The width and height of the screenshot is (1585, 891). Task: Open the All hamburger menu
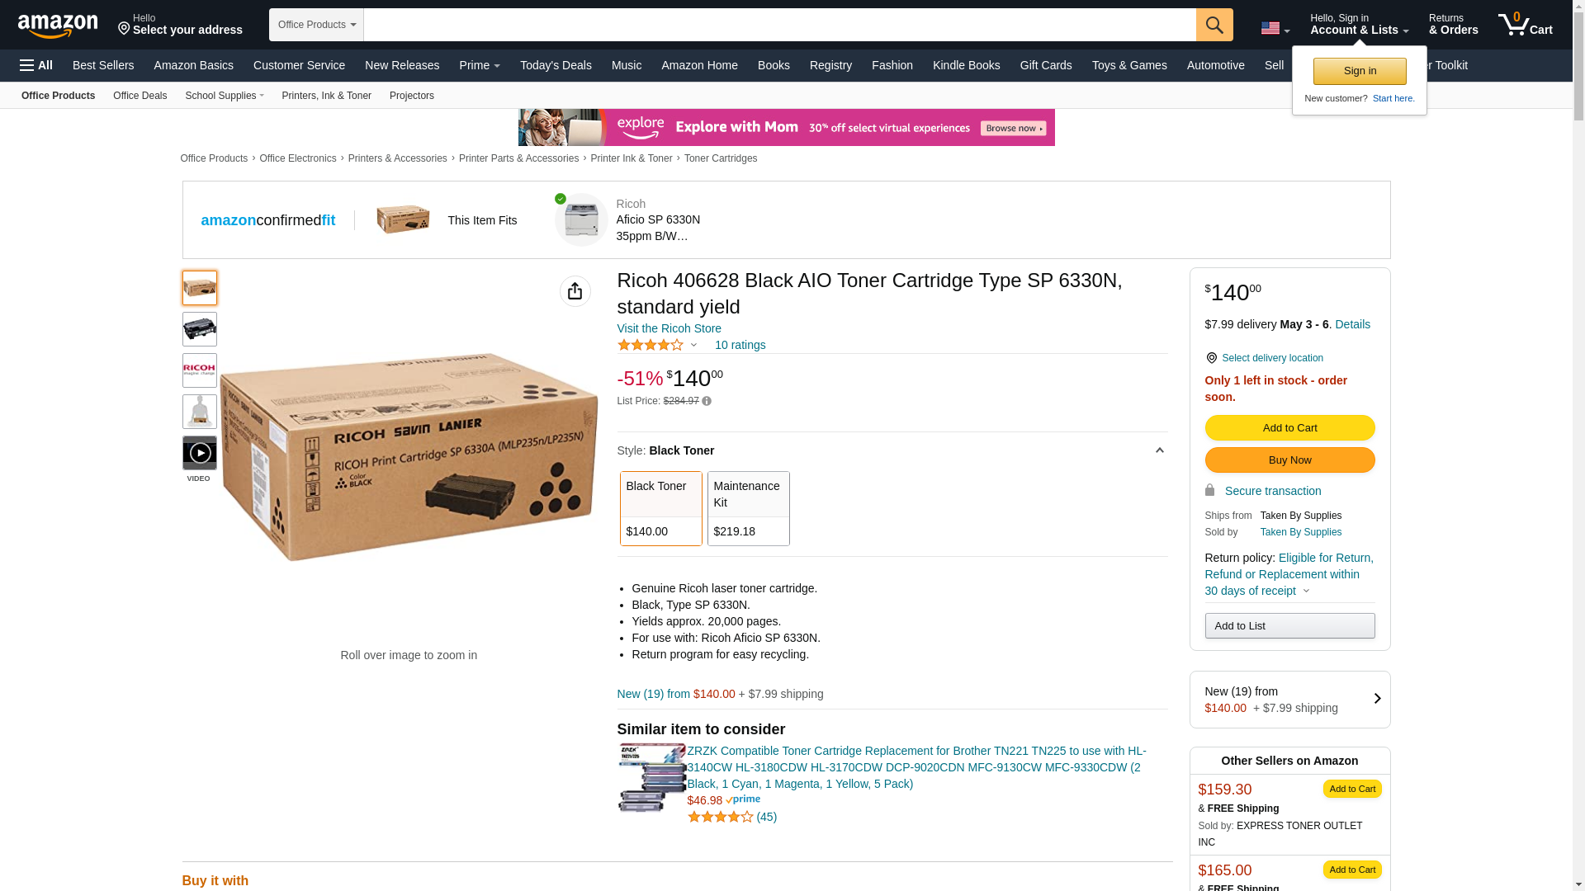(36, 65)
